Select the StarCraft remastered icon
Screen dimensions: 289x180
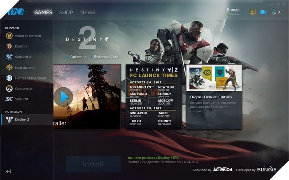(9, 99)
